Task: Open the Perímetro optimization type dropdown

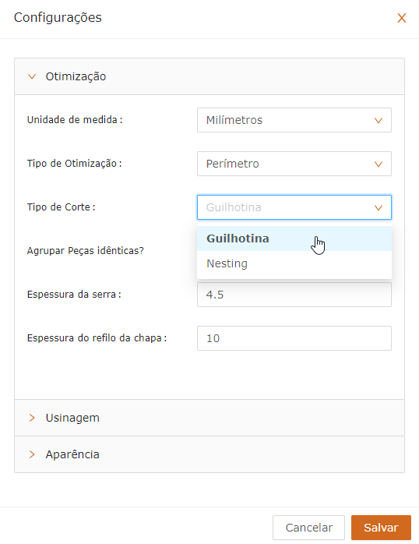Action: pyautogui.click(x=294, y=164)
